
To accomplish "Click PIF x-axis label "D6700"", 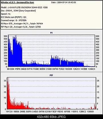I will click(42, 112).
